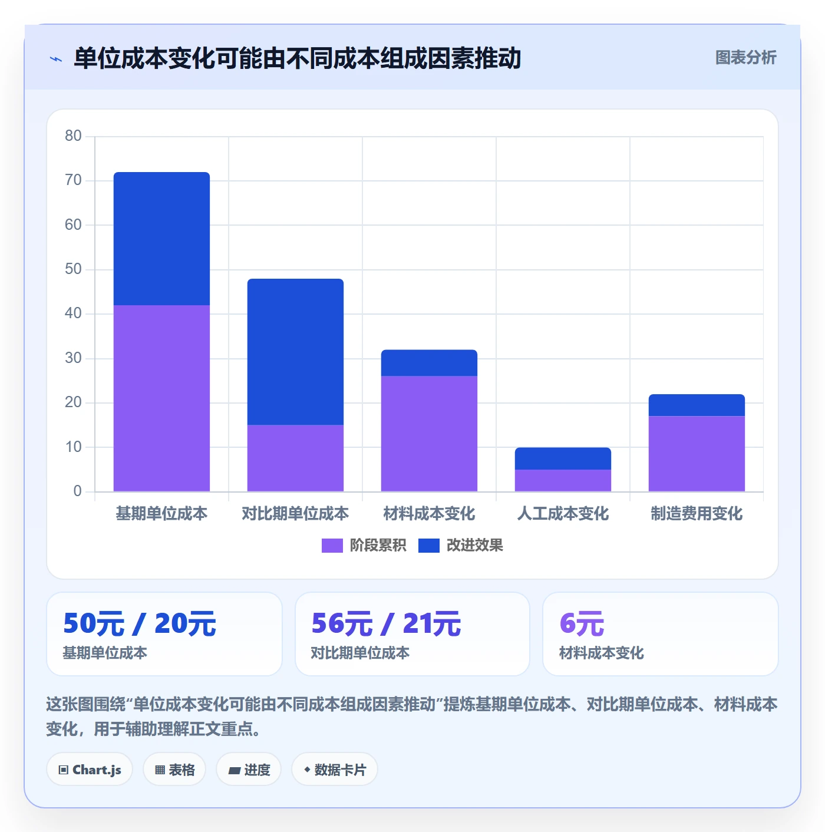Screen dimensions: 825x832
Task: Click the purple segment of the 制造费用变化 bar
Action: 697,454
